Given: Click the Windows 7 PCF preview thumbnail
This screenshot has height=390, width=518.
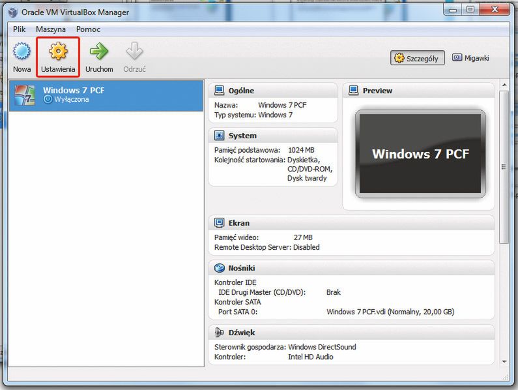Looking at the screenshot, I should pyautogui.click(x=420, y=154).
